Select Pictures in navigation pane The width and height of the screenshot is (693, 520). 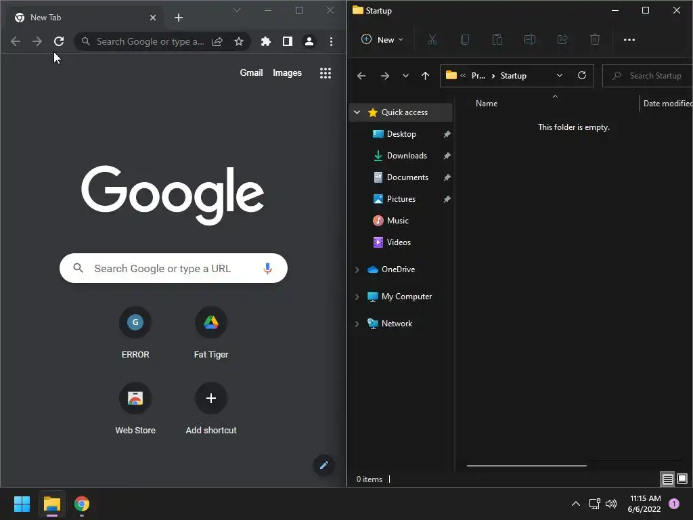coord(401,199)
